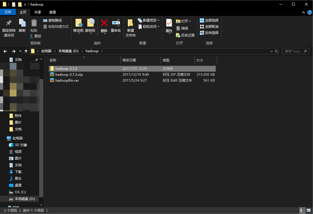Expand the address bar history dropdown
The image size is (313, 214).
coord(272,51)
